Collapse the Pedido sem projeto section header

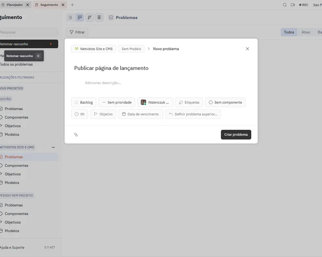click(x=17, y=195)
